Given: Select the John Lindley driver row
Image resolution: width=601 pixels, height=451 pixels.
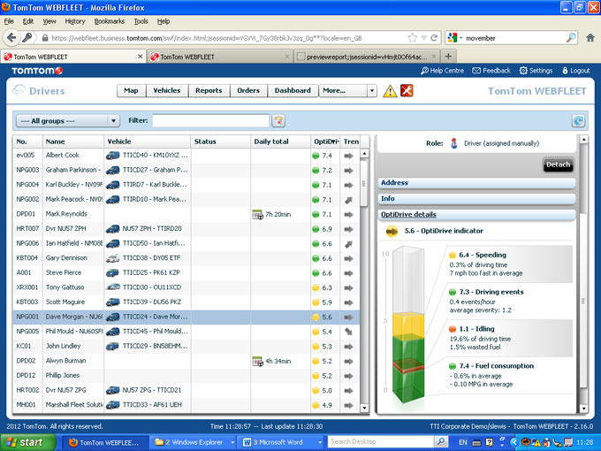Looking at the screenshot, I should (x=186, y=347).
